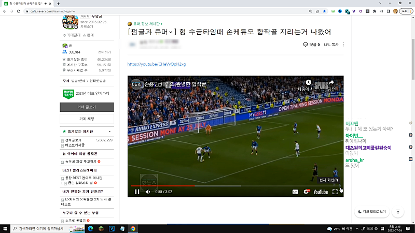Reload the page with refresh icon

point(19,11)
